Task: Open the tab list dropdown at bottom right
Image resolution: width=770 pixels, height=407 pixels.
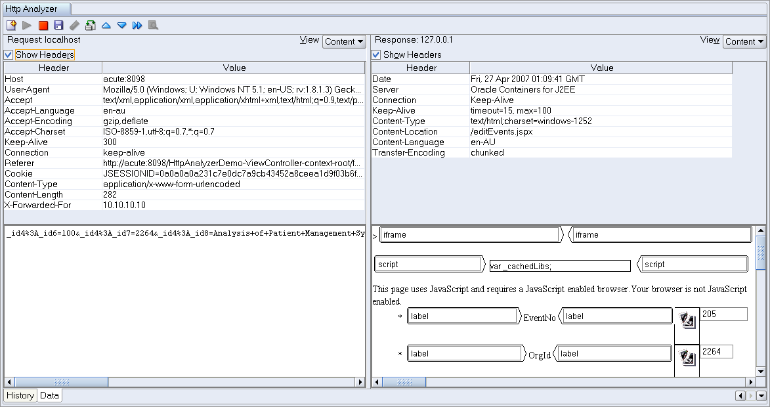Action: coord(761,396)
